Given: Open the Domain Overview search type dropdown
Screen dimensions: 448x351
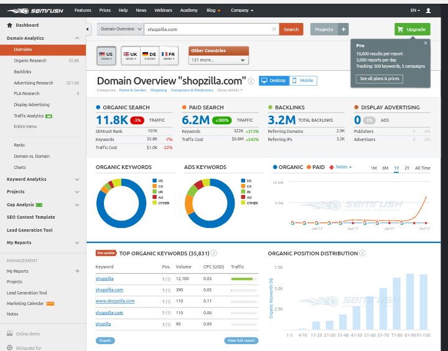Looking at the screenshot, I should 120,29.
